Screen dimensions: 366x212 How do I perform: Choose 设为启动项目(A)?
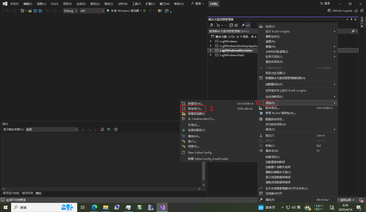pyautogui.click(x=297, y=124)
